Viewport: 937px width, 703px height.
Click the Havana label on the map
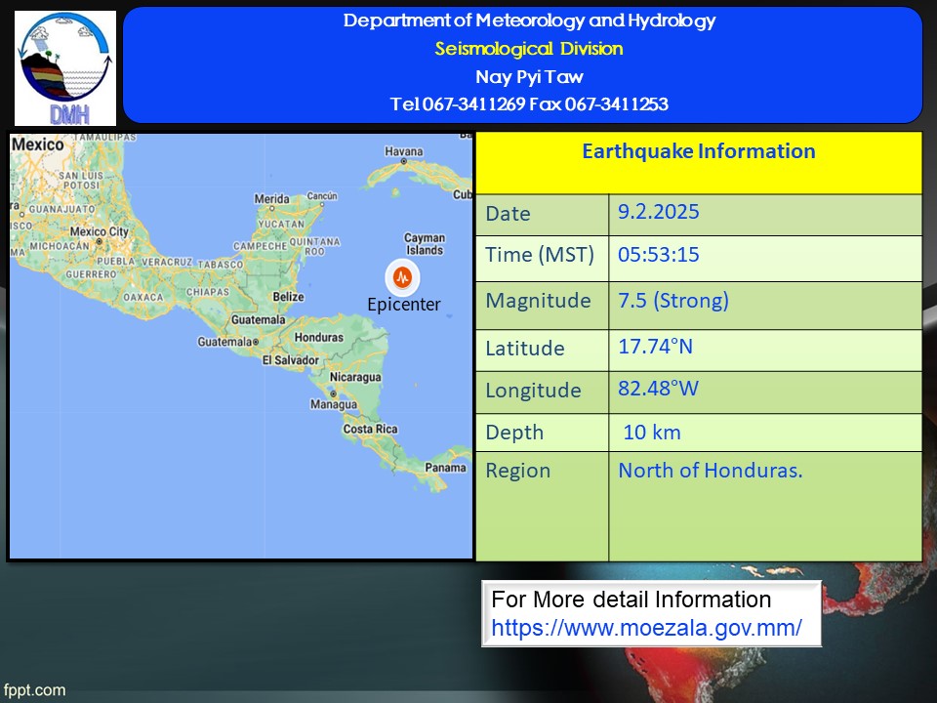click(x=403, y=152)
